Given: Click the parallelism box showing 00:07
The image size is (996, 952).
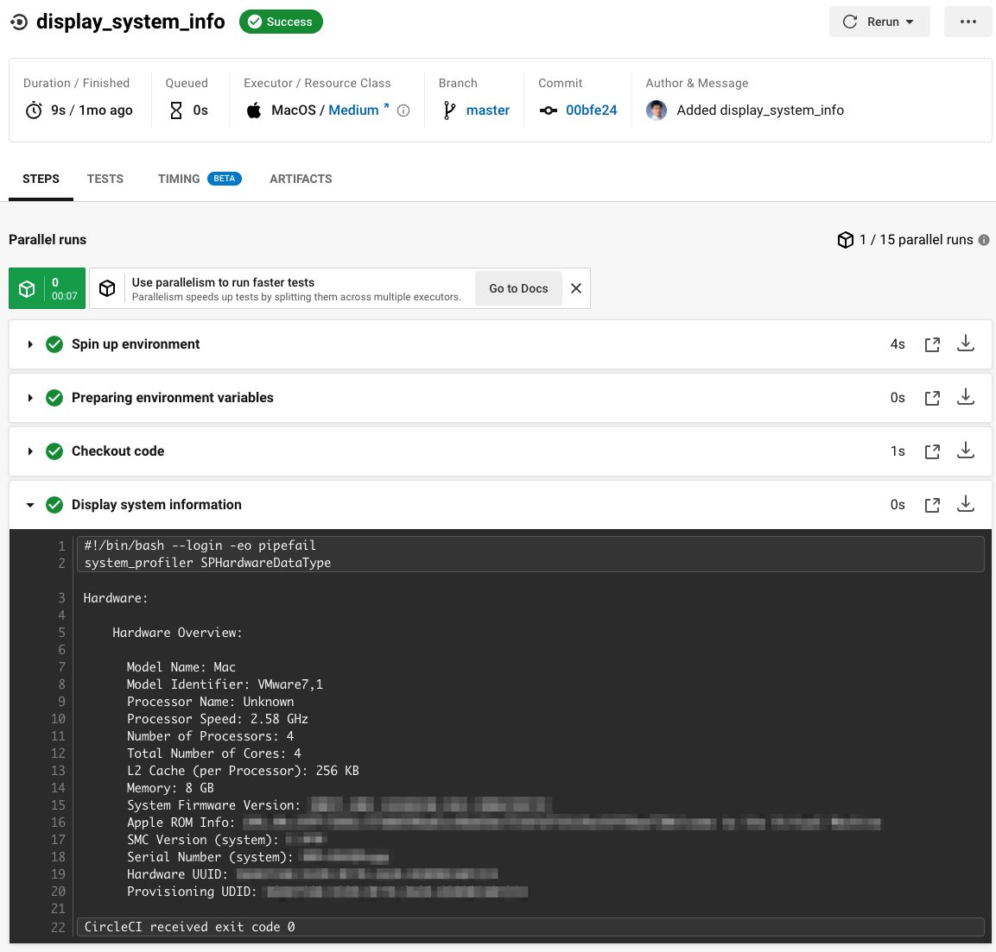Looking at the screenshot, I should pos(47,288).
